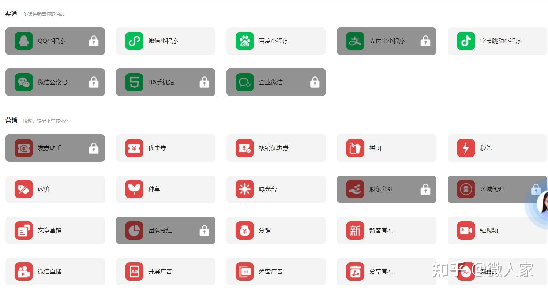548x292 pixels.
Task: Select the 分销 money bag icon
Action: [x=245, y=231]
